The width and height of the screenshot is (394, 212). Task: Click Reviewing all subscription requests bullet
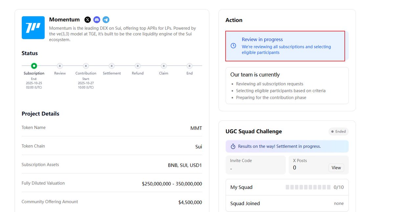[270, 84]
